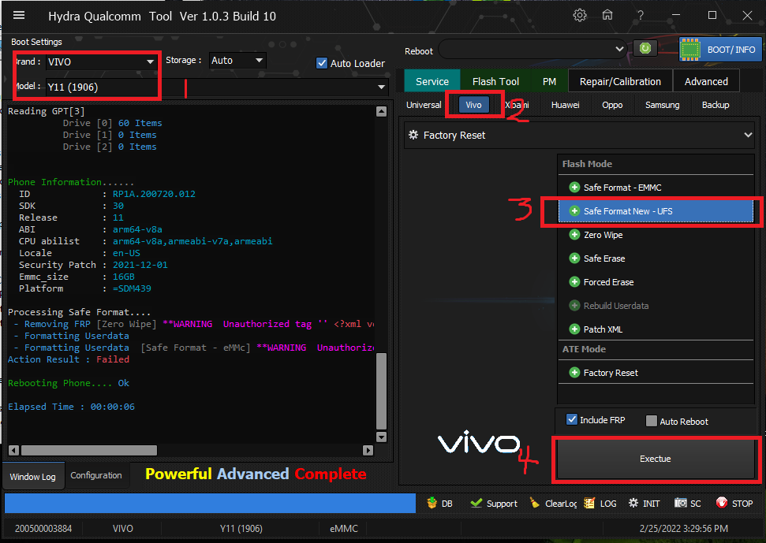766x543 pixels.
Task: Click Support in bottom toolbar
Action: (494, 503)
